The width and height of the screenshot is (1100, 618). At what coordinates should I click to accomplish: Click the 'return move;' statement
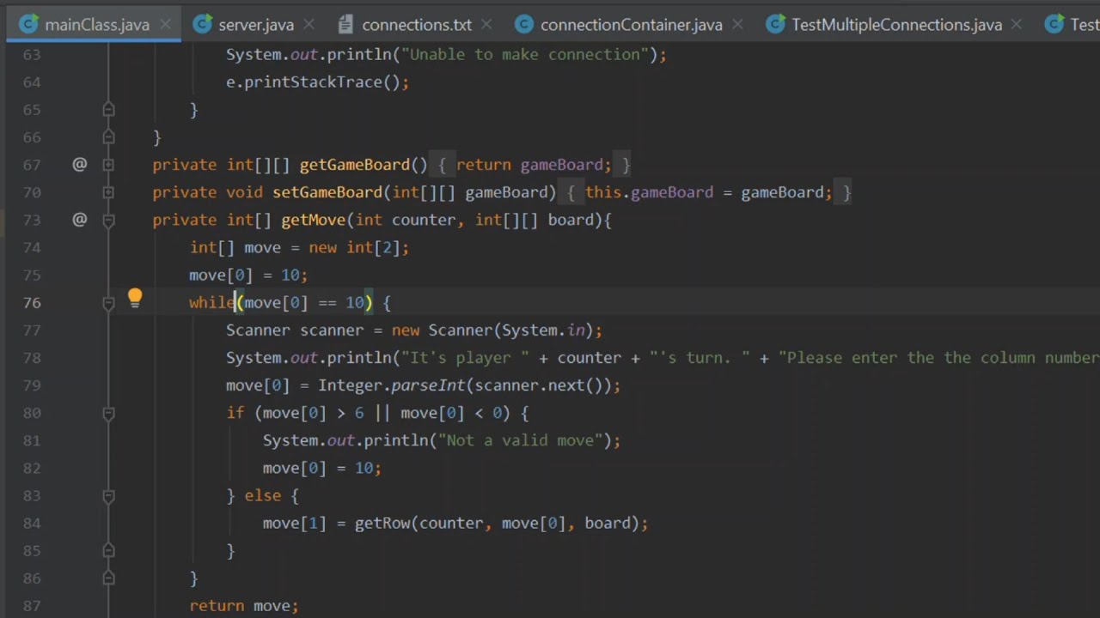244,605
